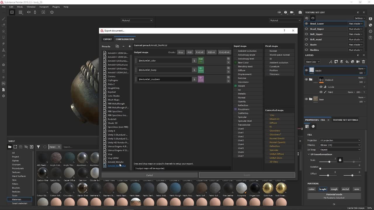
Task: Create an R+G+B output map
Action: (200, 52)
